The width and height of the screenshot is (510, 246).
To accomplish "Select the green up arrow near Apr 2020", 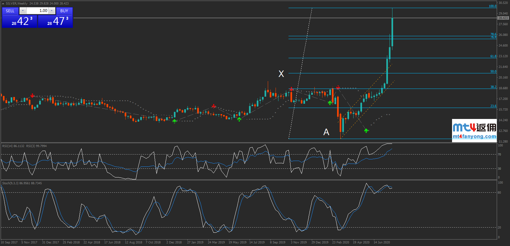I will [366, 131].
